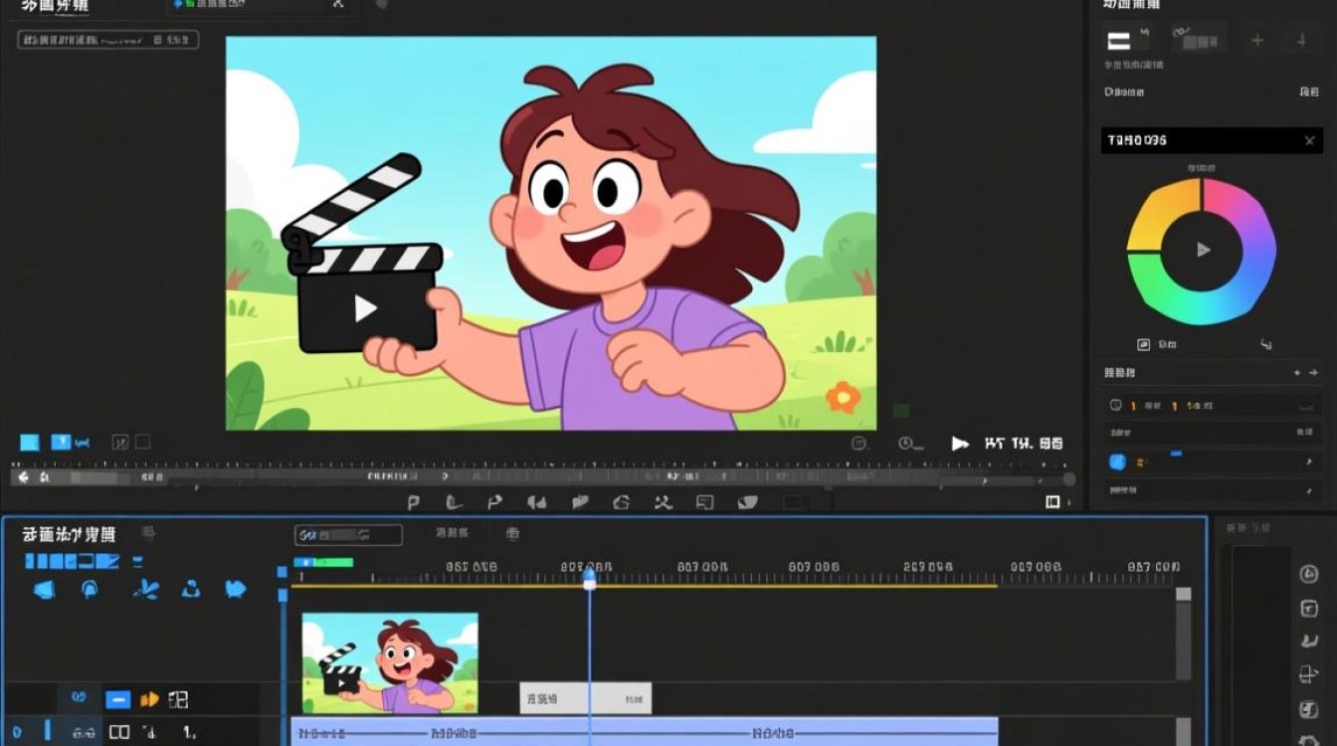Select the second tool in the preview toolbar

(454, 502)
